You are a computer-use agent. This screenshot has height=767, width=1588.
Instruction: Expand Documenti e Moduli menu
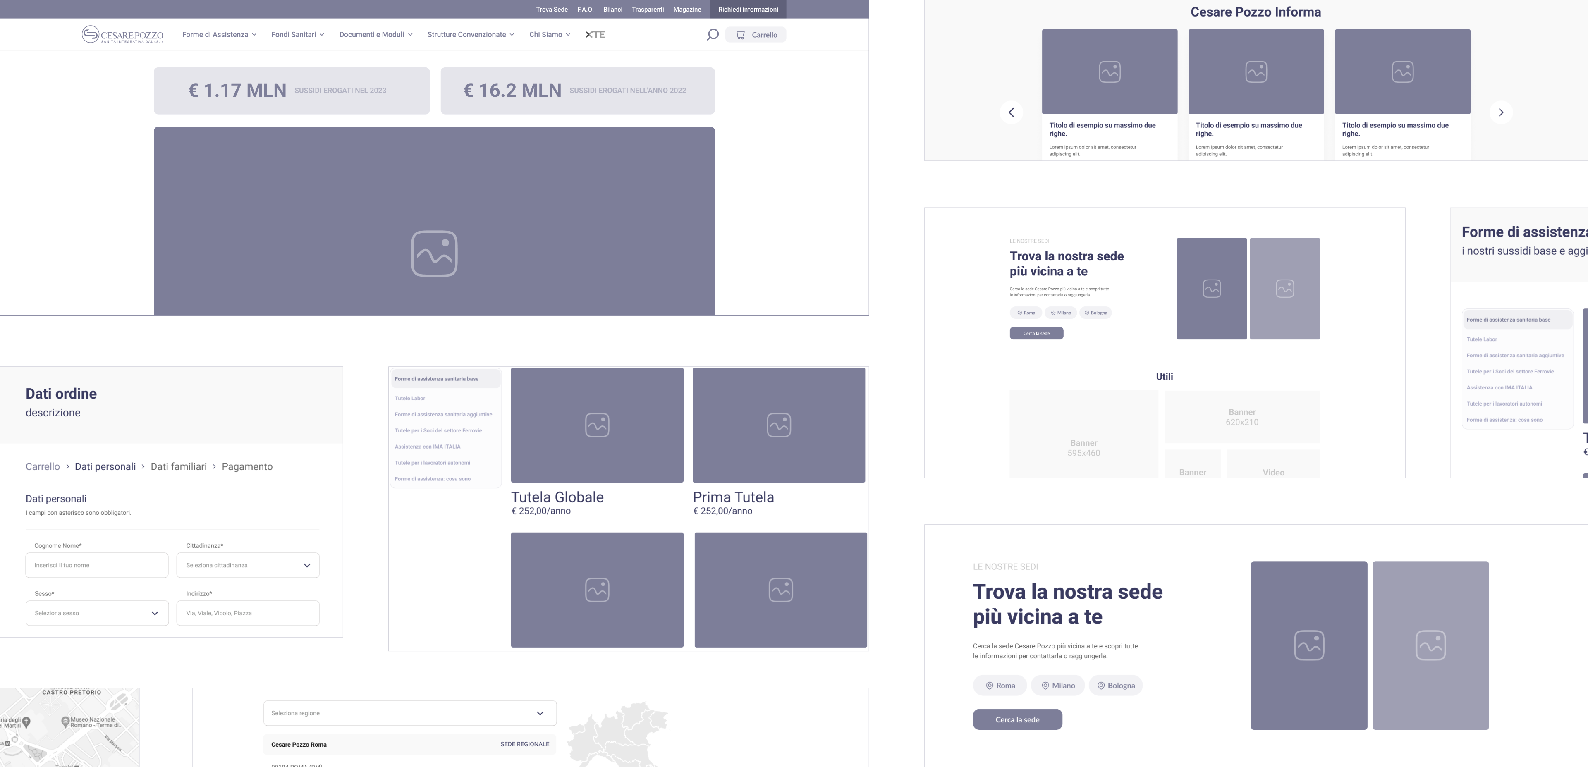point(375,35)
